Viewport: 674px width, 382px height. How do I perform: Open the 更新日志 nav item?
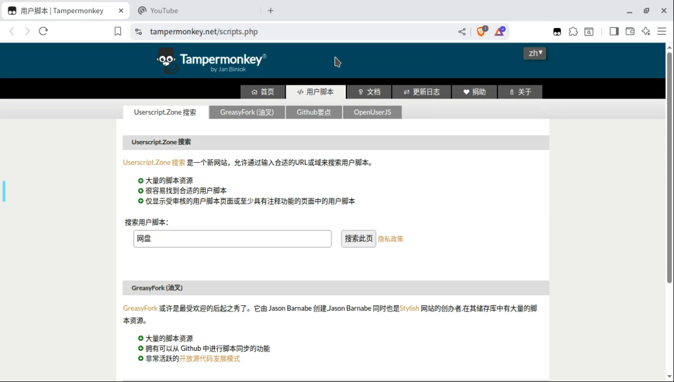(x=421, y=92)
